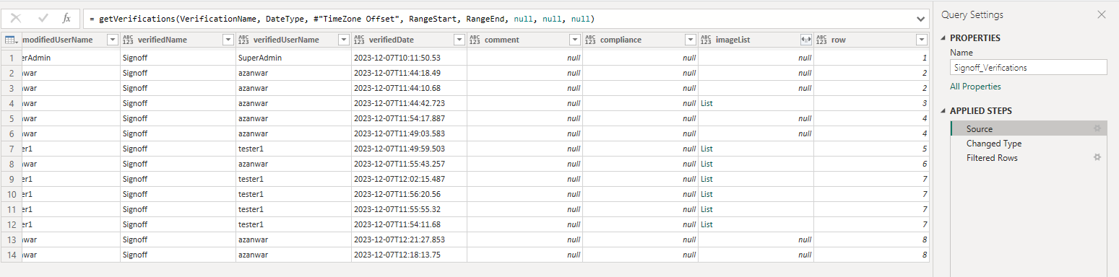
Task: Open the List link in row 12
Action: (x=707, y=224)
